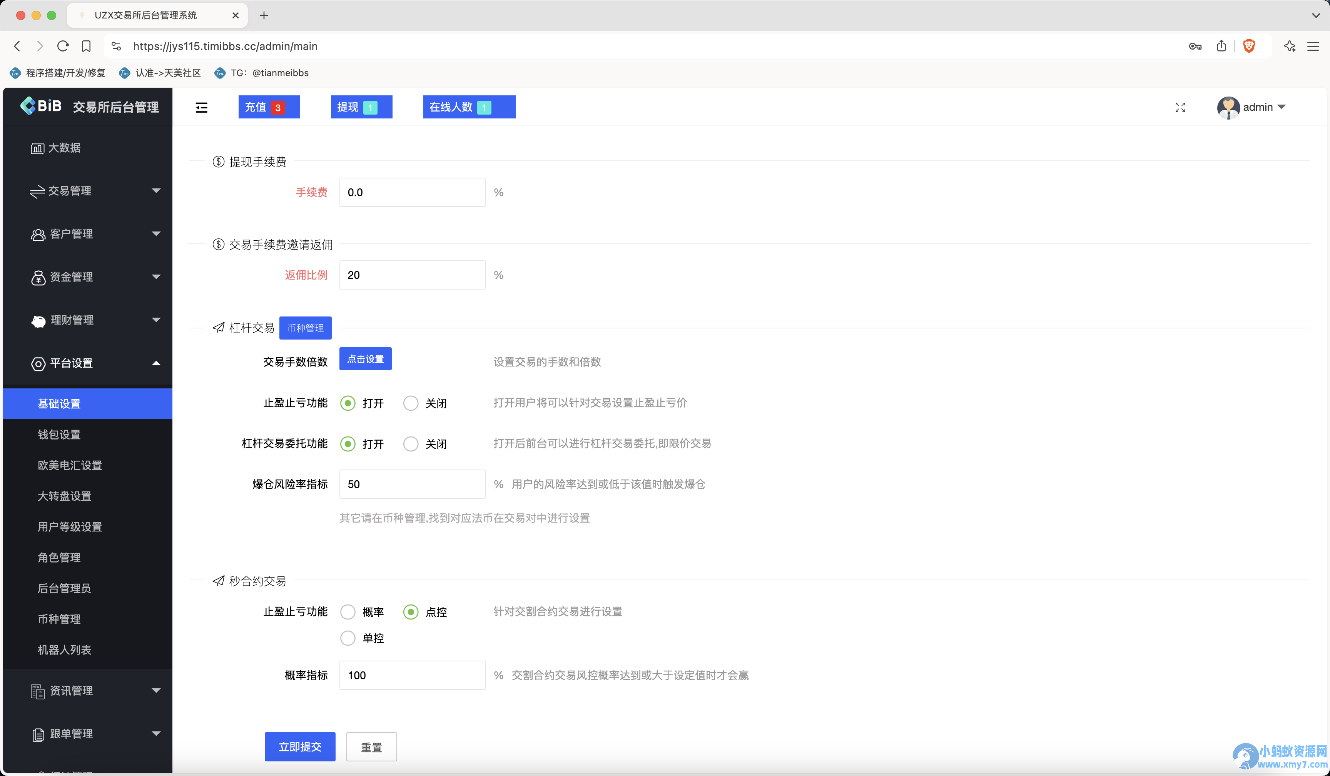This screenshot has height=776, width=1330.
Task: Open 机器人列表 in the sidebar
Action: [x=88, y=650]
